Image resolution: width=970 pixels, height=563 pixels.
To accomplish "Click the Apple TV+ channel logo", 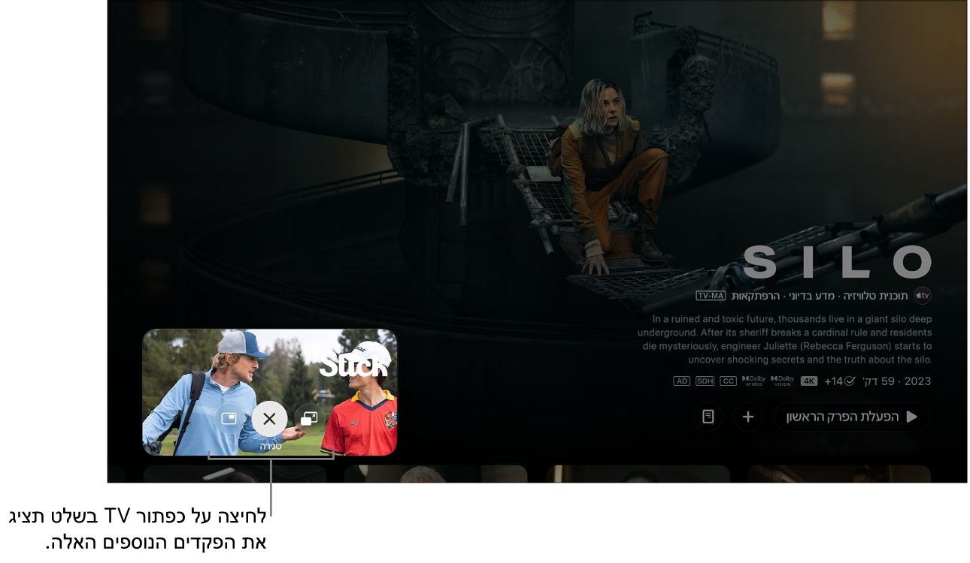I will pyautogui.click(x=922, y=296).
